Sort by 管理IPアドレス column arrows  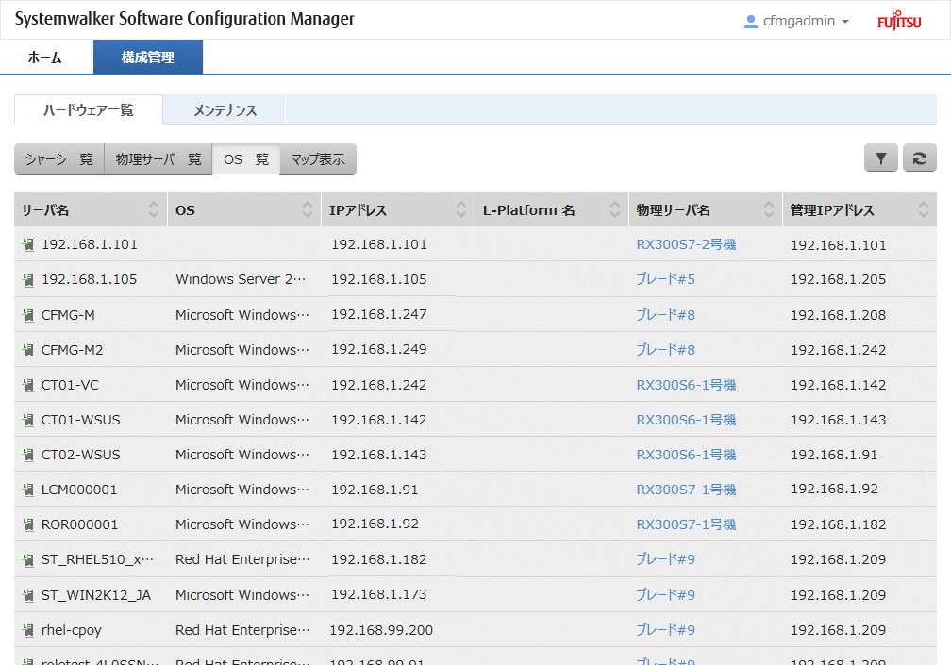923,209
